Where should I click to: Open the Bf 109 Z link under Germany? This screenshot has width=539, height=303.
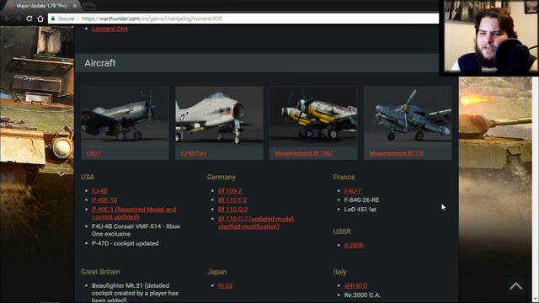click(x=230, y=191)
